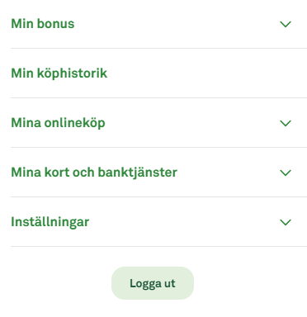
Task: Open the Inställningar settings entry
Action: tap(158, 222)
